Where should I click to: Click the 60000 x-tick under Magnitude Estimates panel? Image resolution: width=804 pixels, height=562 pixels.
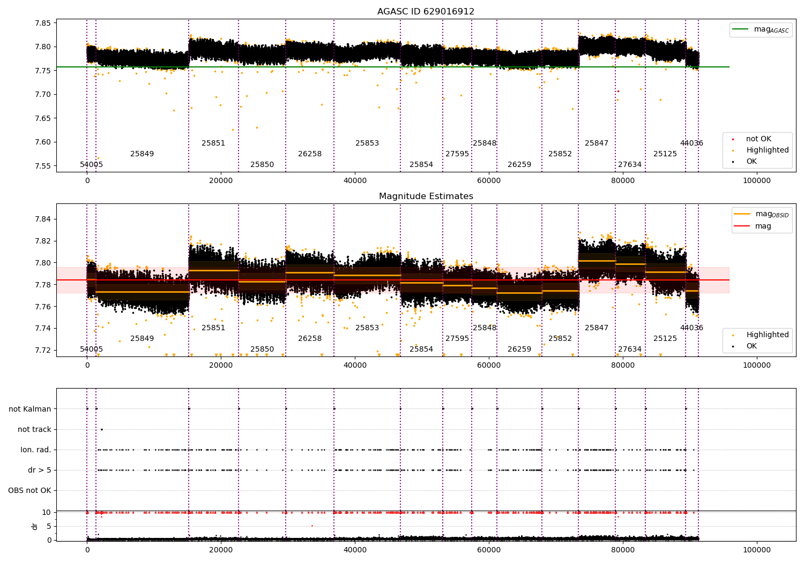[x=489, y=366]
